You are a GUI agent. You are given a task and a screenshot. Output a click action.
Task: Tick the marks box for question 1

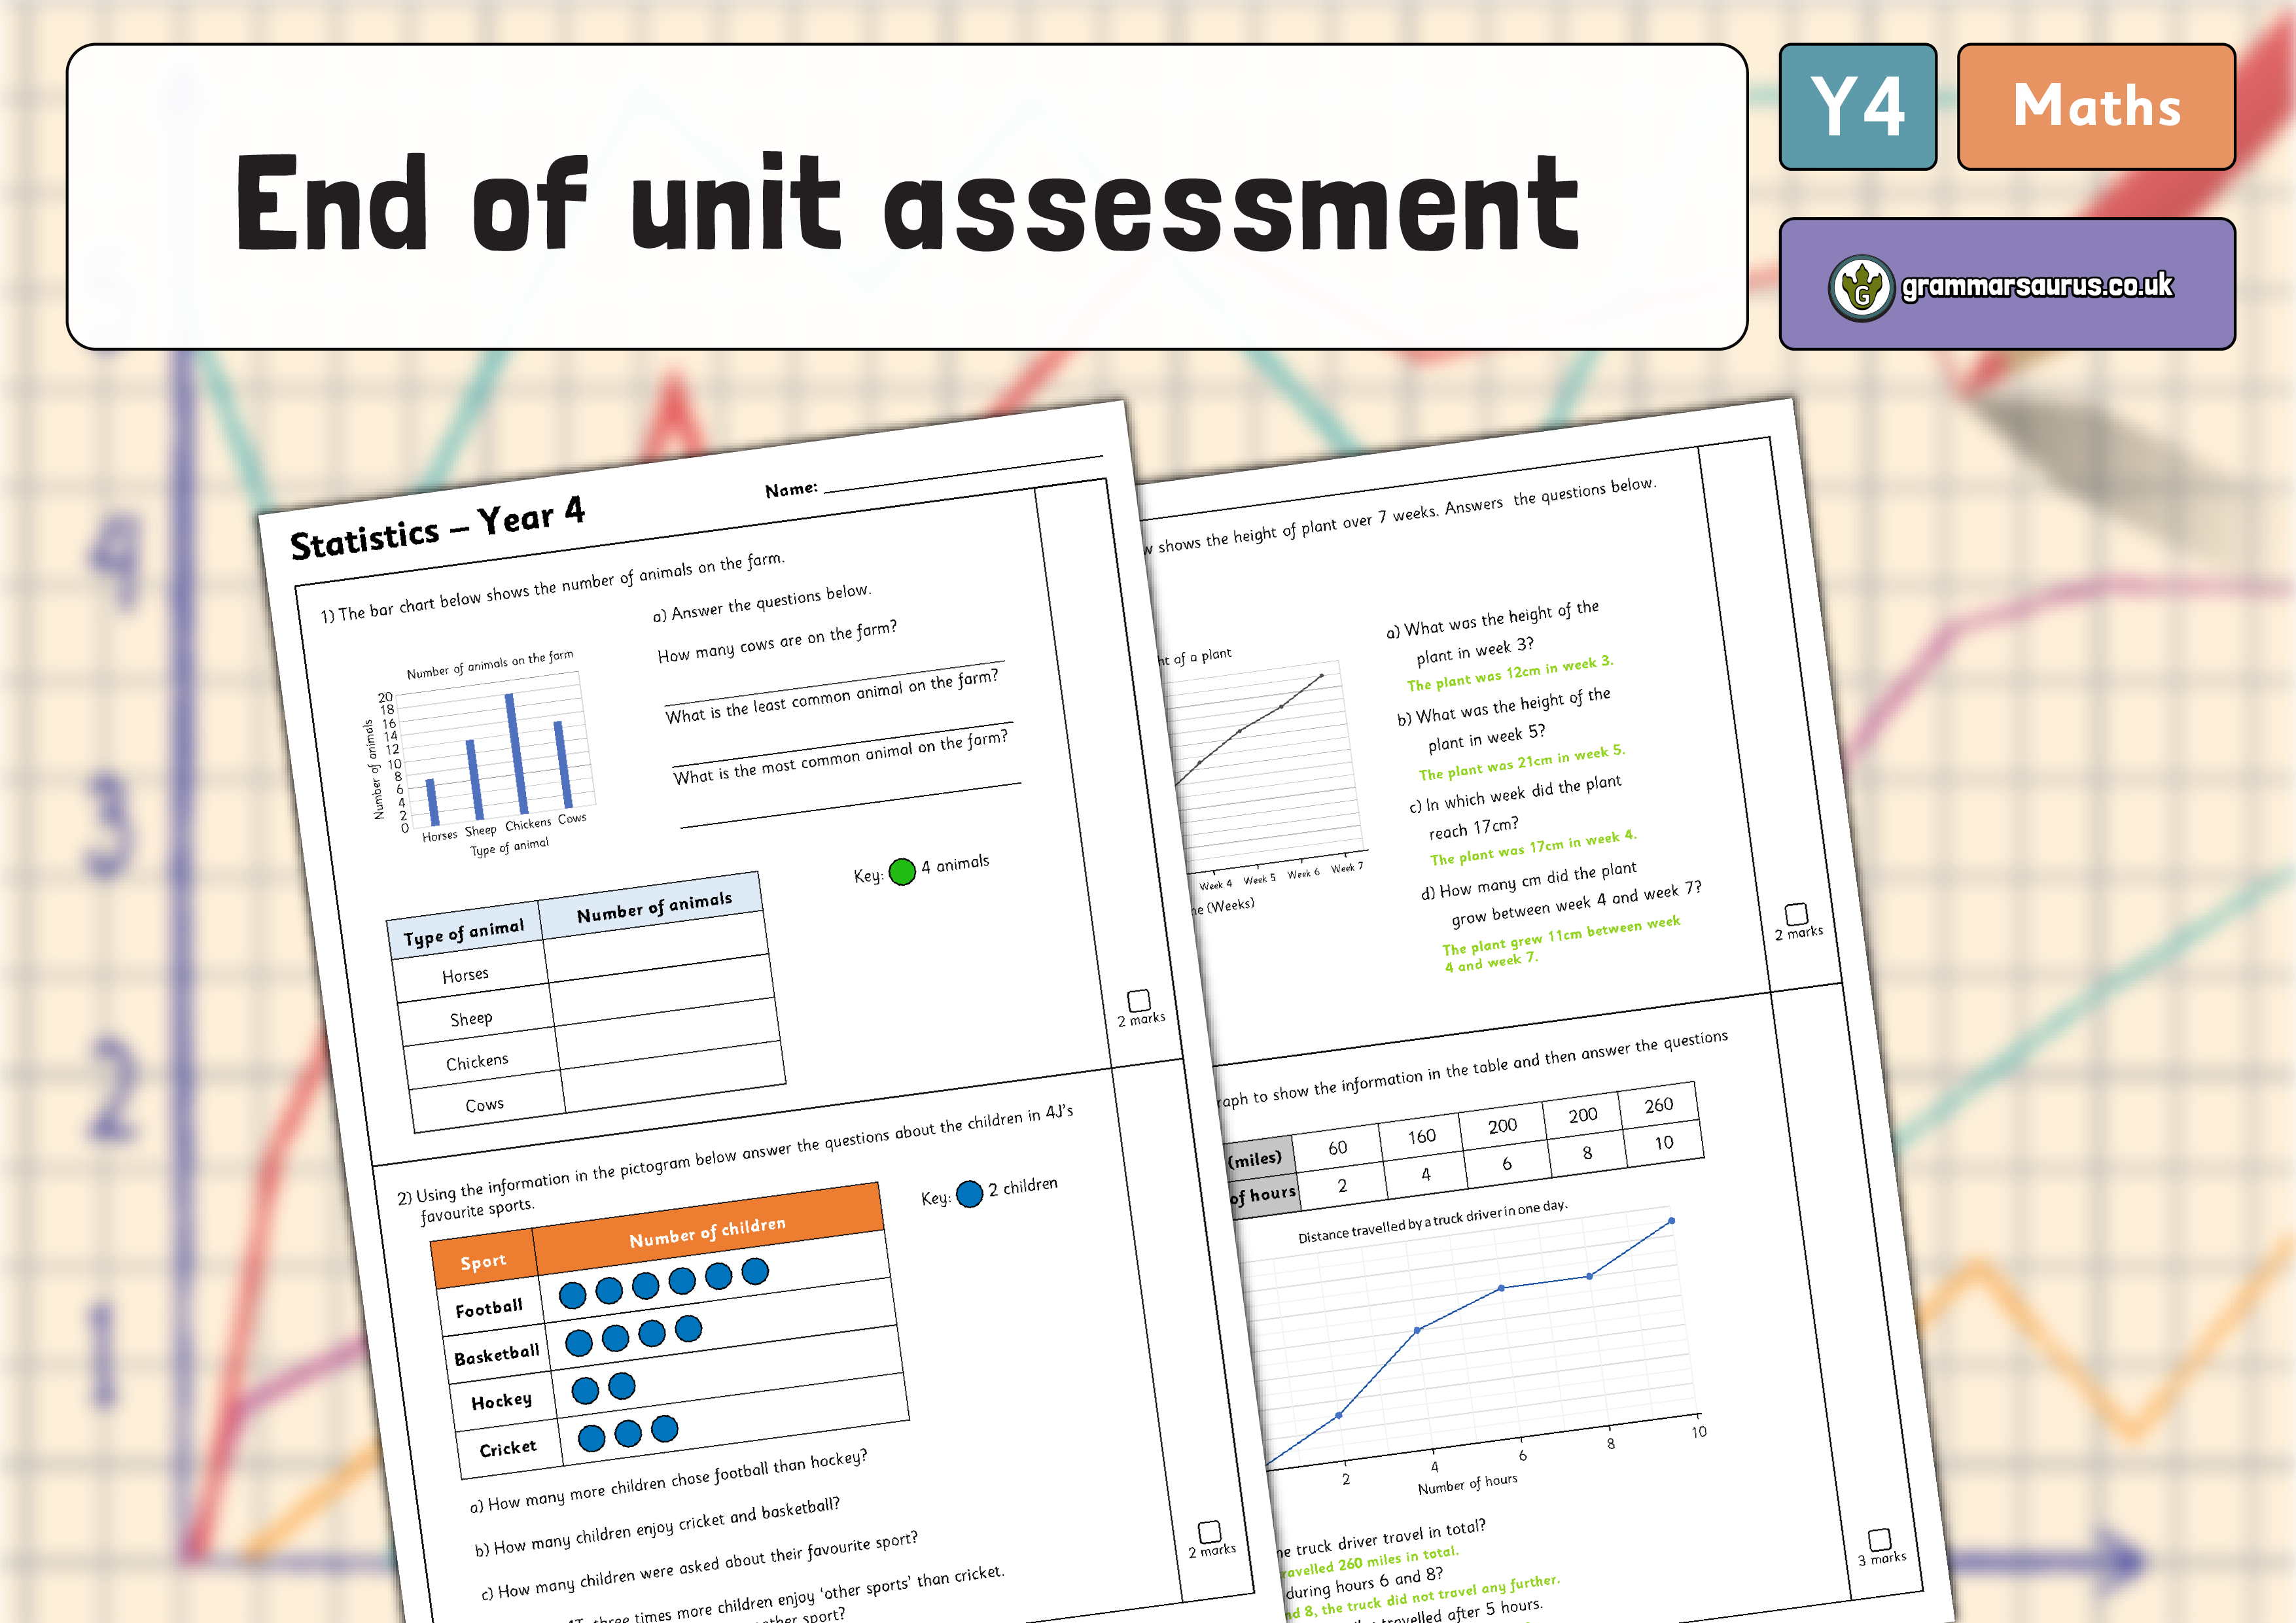1138,1000
